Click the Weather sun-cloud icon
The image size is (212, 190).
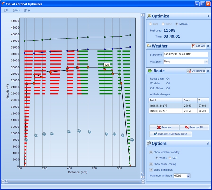point(149,46)
